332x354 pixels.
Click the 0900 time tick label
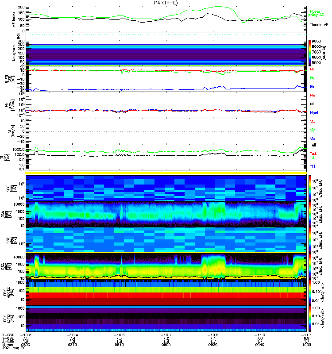pyautogui.click(x=166, y=345)
